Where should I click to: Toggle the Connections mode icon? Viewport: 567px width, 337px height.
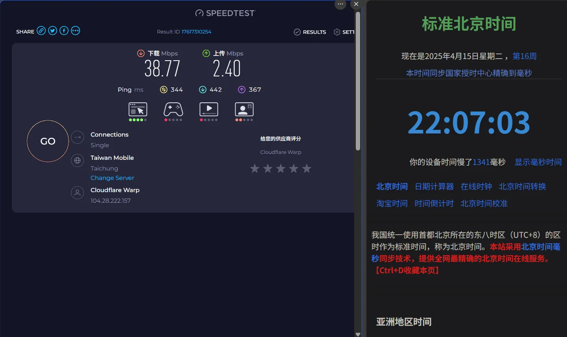78,137
